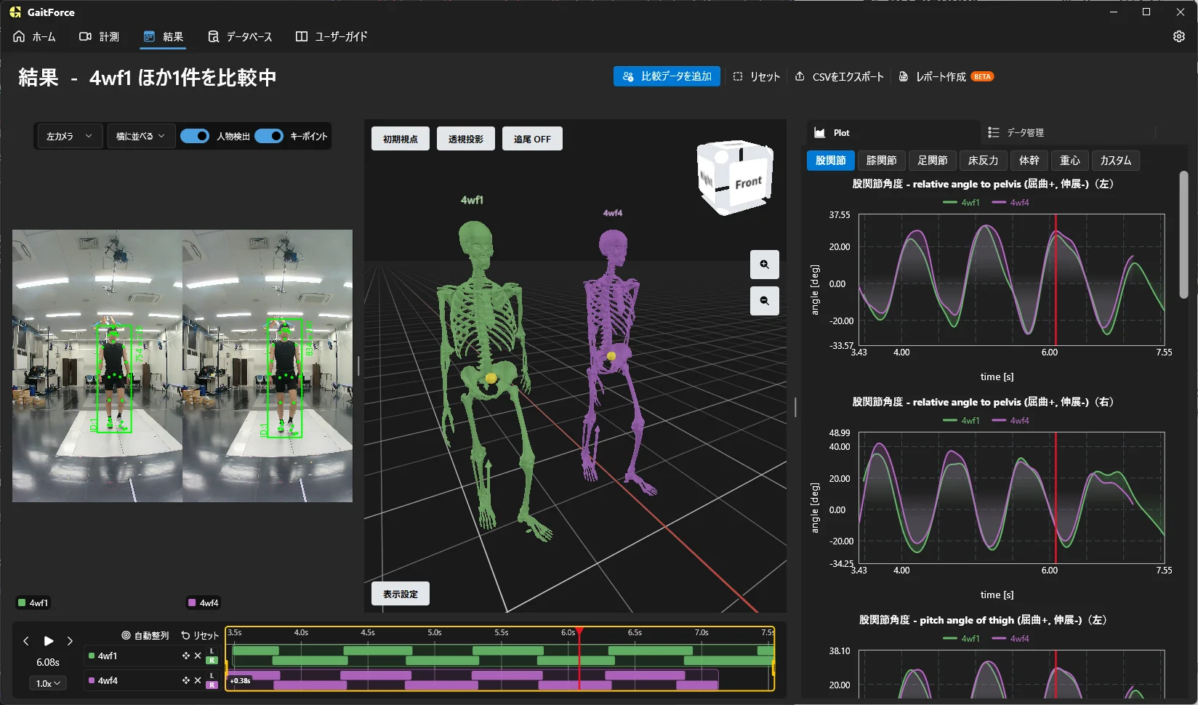Open the データベース tab
This screenshot has height=705, width=1198.
[x=240, y=36]
